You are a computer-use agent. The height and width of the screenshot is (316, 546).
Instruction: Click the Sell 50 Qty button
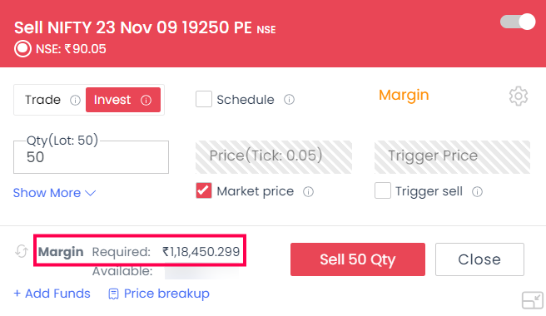point(358,259)
